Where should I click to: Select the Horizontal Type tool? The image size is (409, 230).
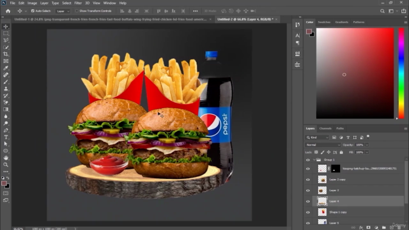click(6, 137)
